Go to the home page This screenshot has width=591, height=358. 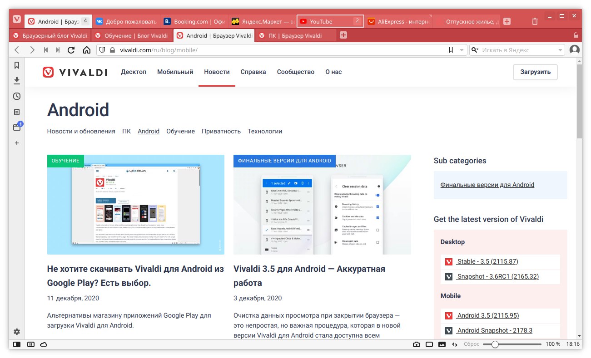pyautogui.click(x=86, y=50)
